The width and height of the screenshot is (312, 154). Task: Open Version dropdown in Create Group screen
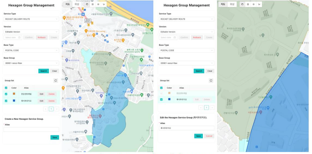coord(31,32)
